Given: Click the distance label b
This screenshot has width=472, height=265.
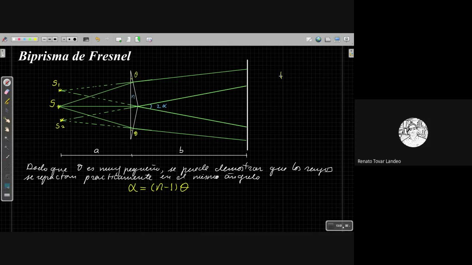Looking at the screenshot, I should [181, 150].
